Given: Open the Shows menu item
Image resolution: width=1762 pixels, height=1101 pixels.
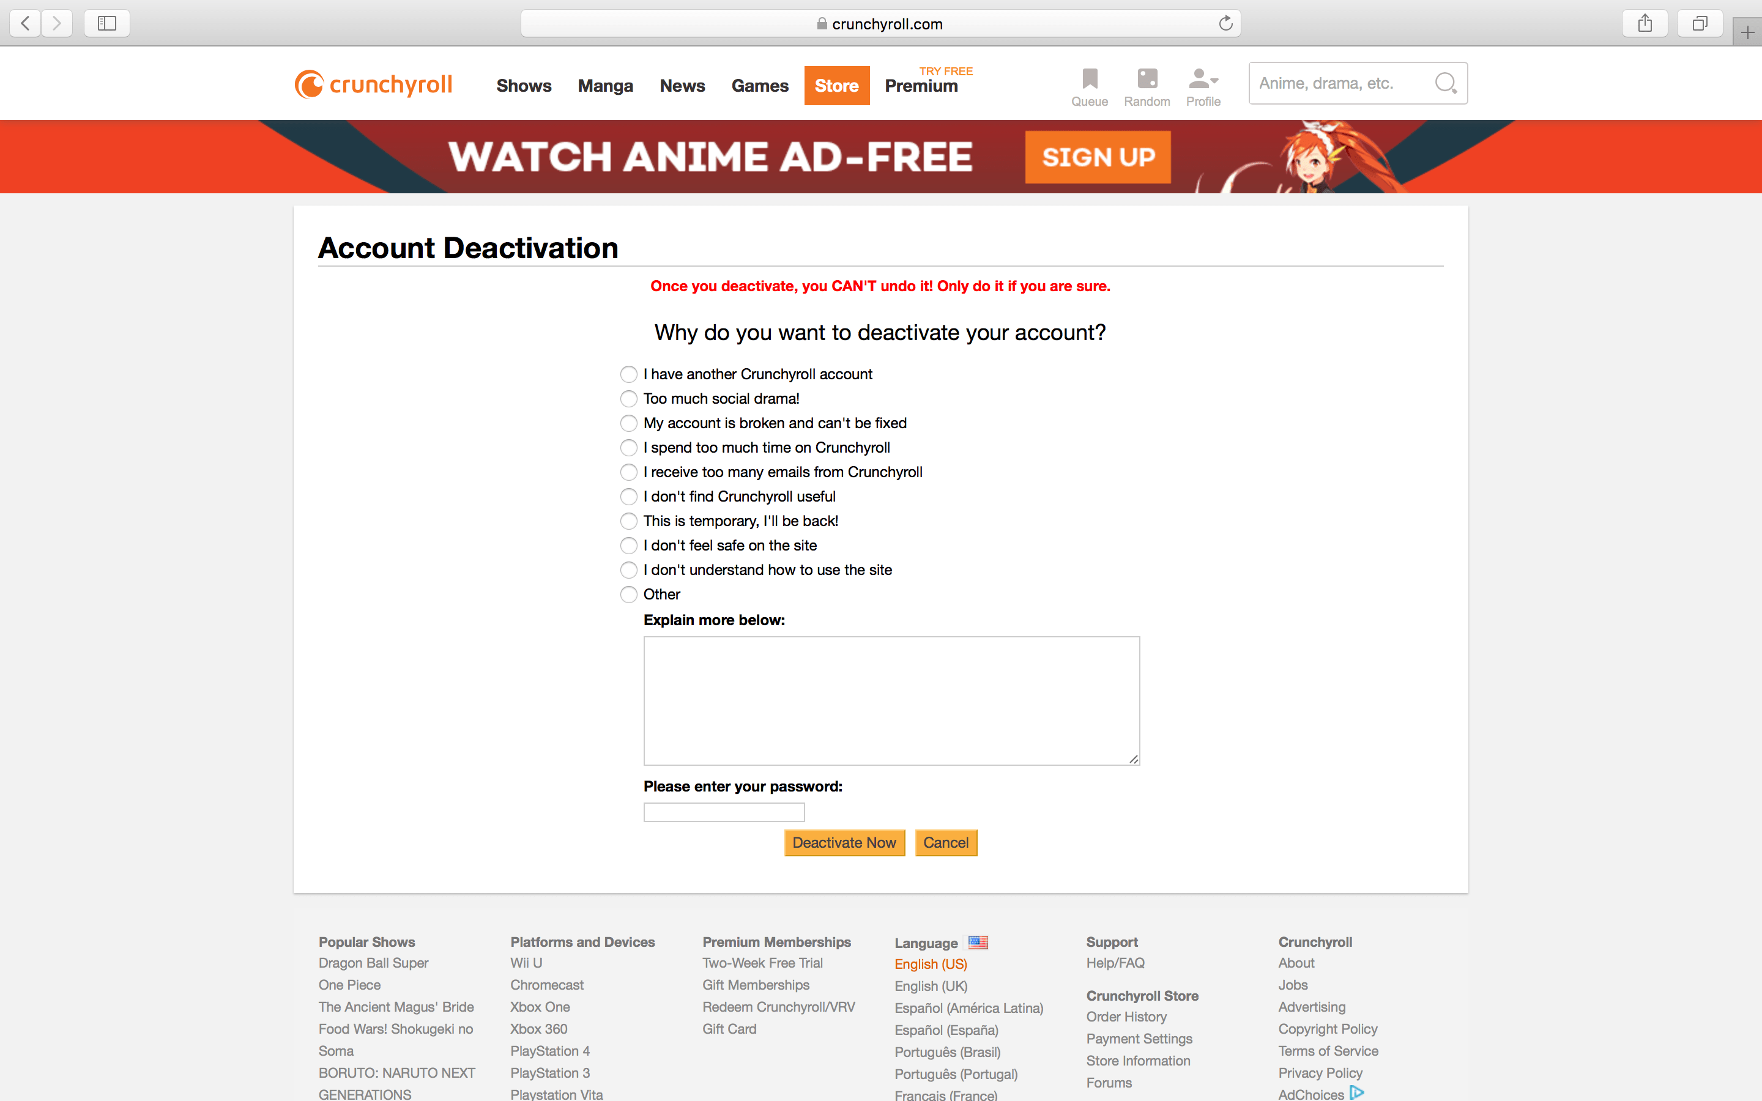Looking at the screenshot, I should click(524, 86).
